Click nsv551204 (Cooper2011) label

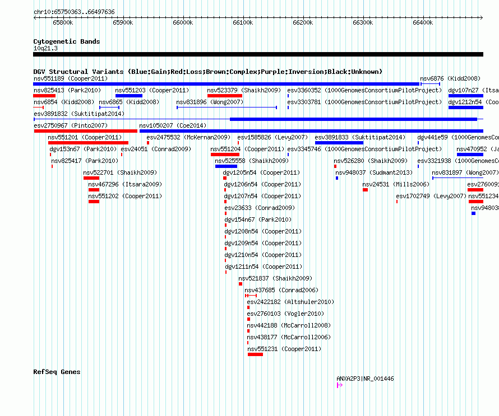click(247, 149)
